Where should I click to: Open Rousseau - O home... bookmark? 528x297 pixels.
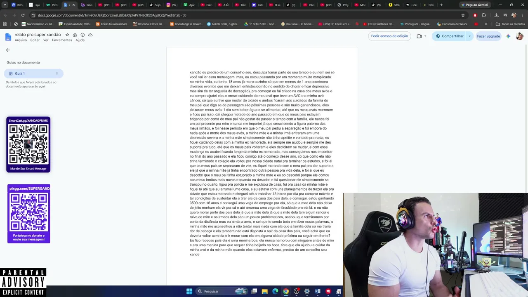tap(297, 24)
